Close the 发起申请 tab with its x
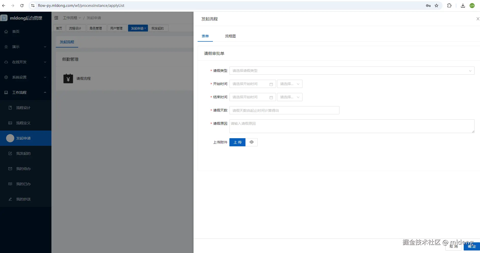This screenshot has height=253, width=480. 145,28
